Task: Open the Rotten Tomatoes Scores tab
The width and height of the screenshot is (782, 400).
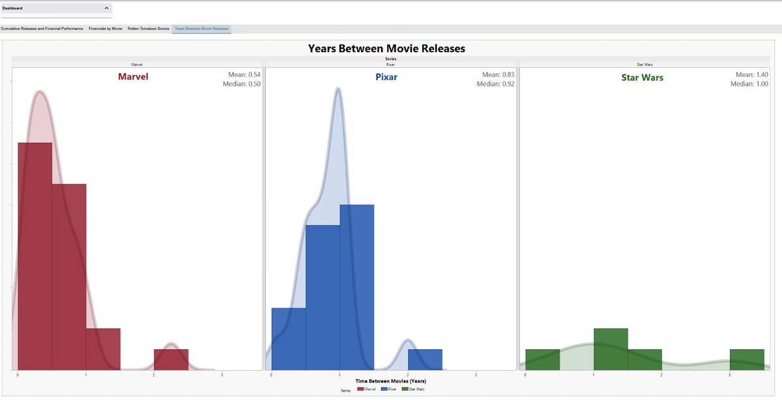Action: pyautogui.click(x=149, y=29)
